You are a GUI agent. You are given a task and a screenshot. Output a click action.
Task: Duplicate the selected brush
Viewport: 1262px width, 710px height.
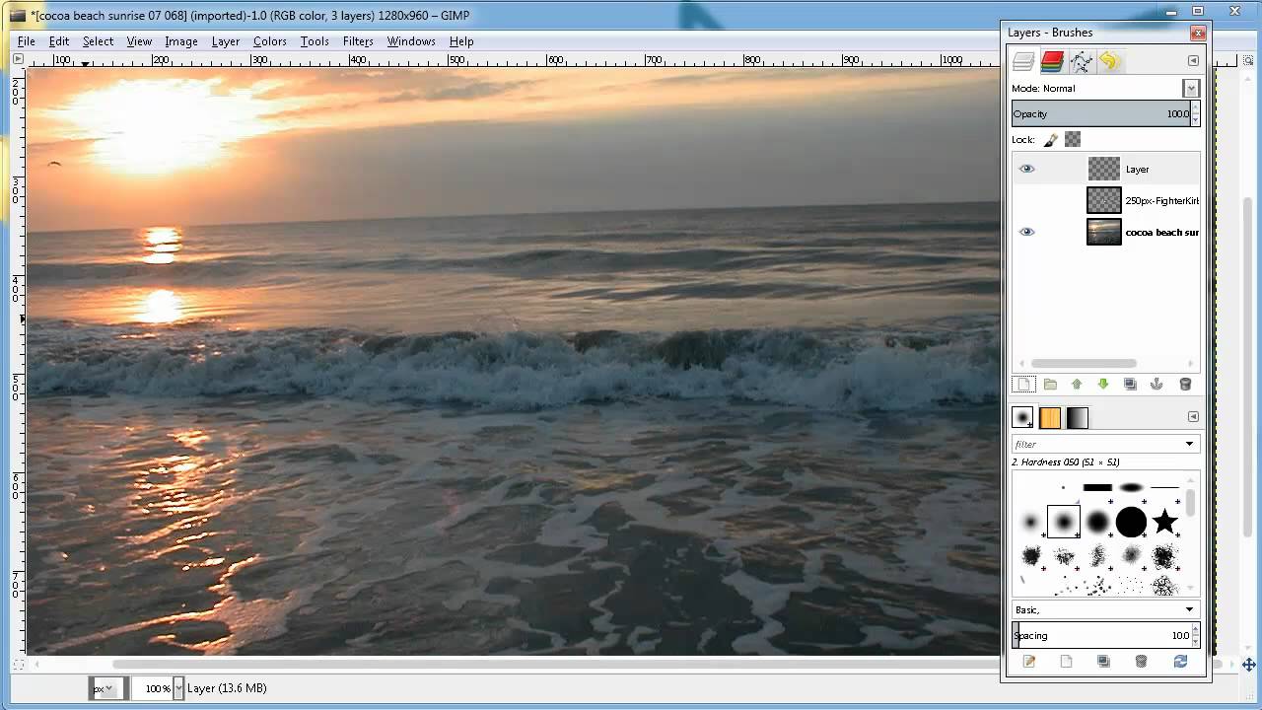click(x=1103, y=662)
